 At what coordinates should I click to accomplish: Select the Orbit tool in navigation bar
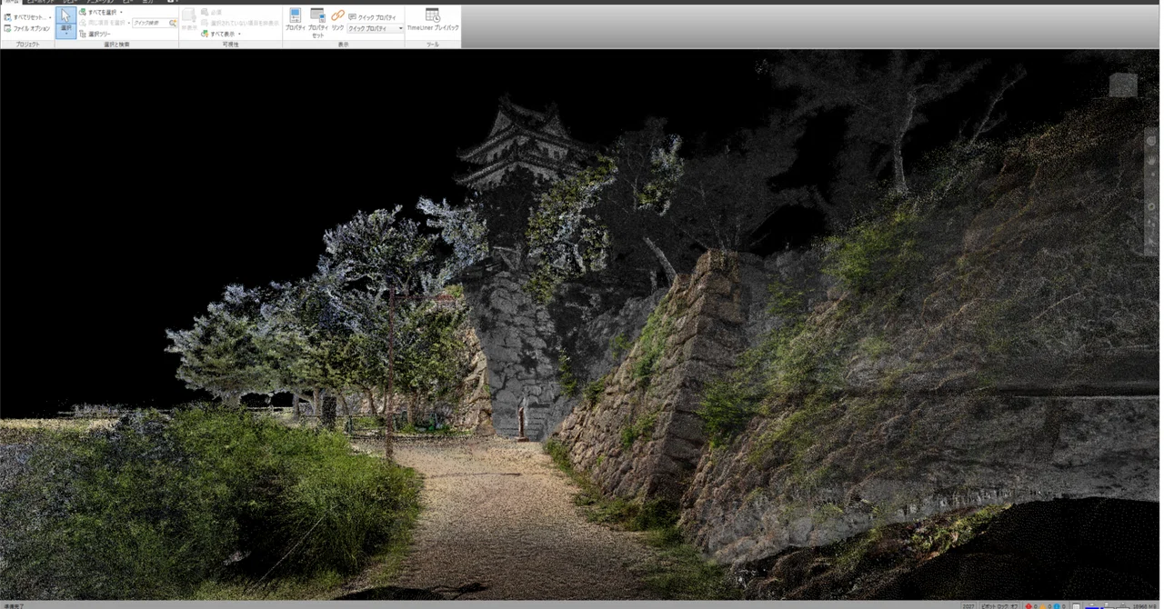click(x=1151, y=206)
